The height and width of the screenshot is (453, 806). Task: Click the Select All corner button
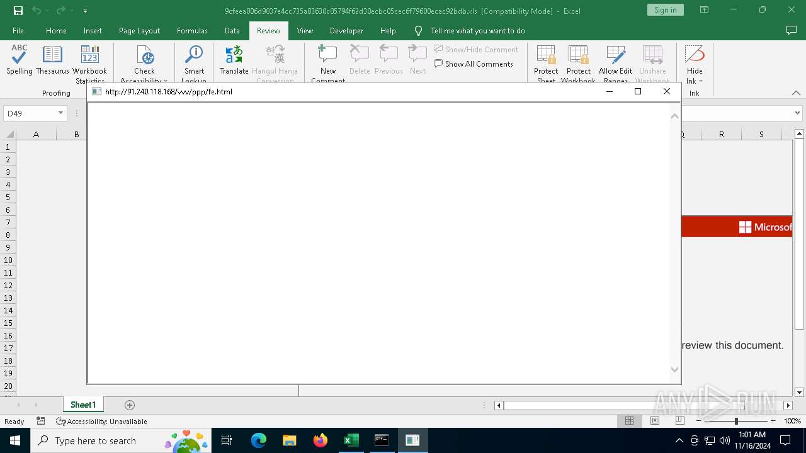tap(9, 134)
